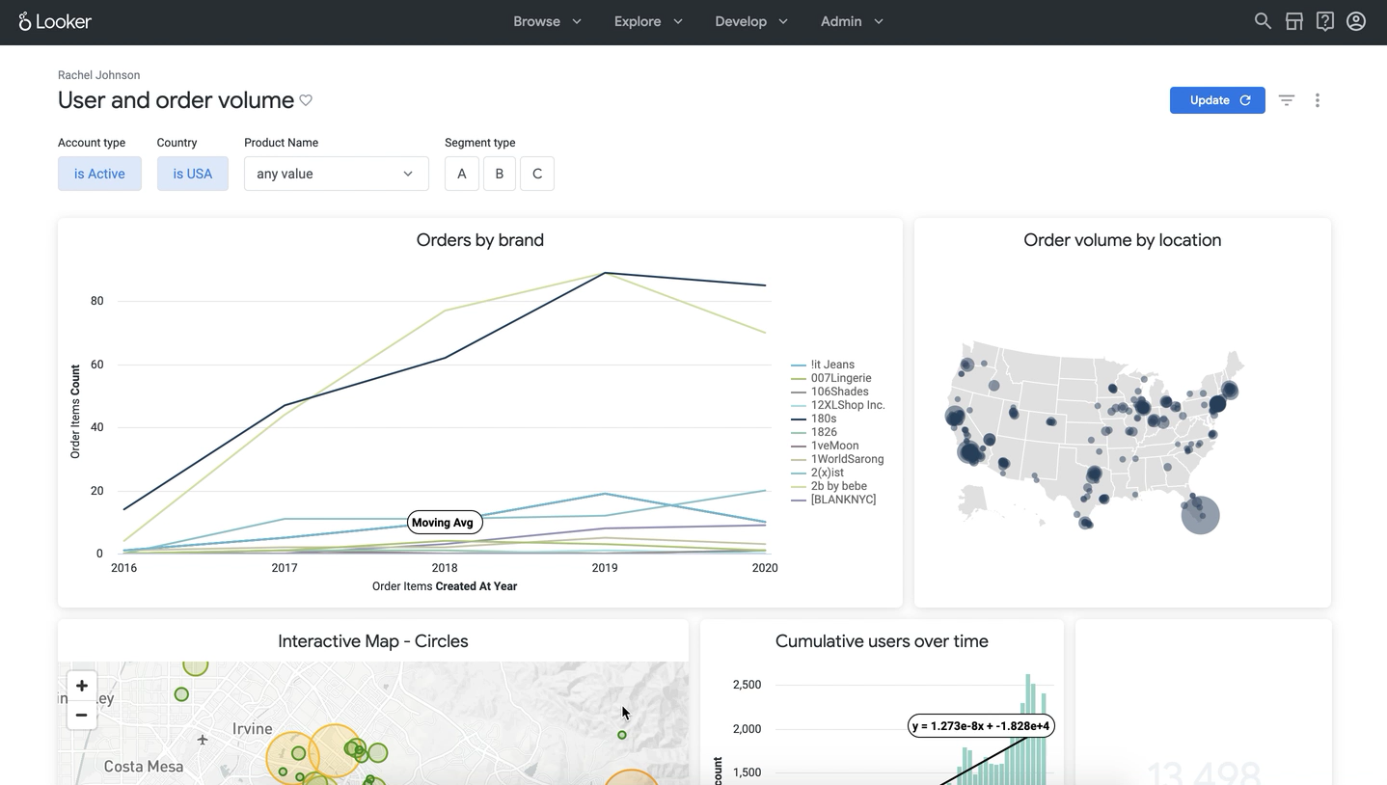Zoom in on the interactive map

click(82, 686)
